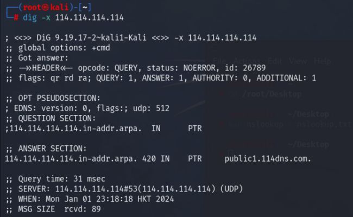The image size is (353, 217).
Task: Open the faded Help menu
Action: (322, 61)
